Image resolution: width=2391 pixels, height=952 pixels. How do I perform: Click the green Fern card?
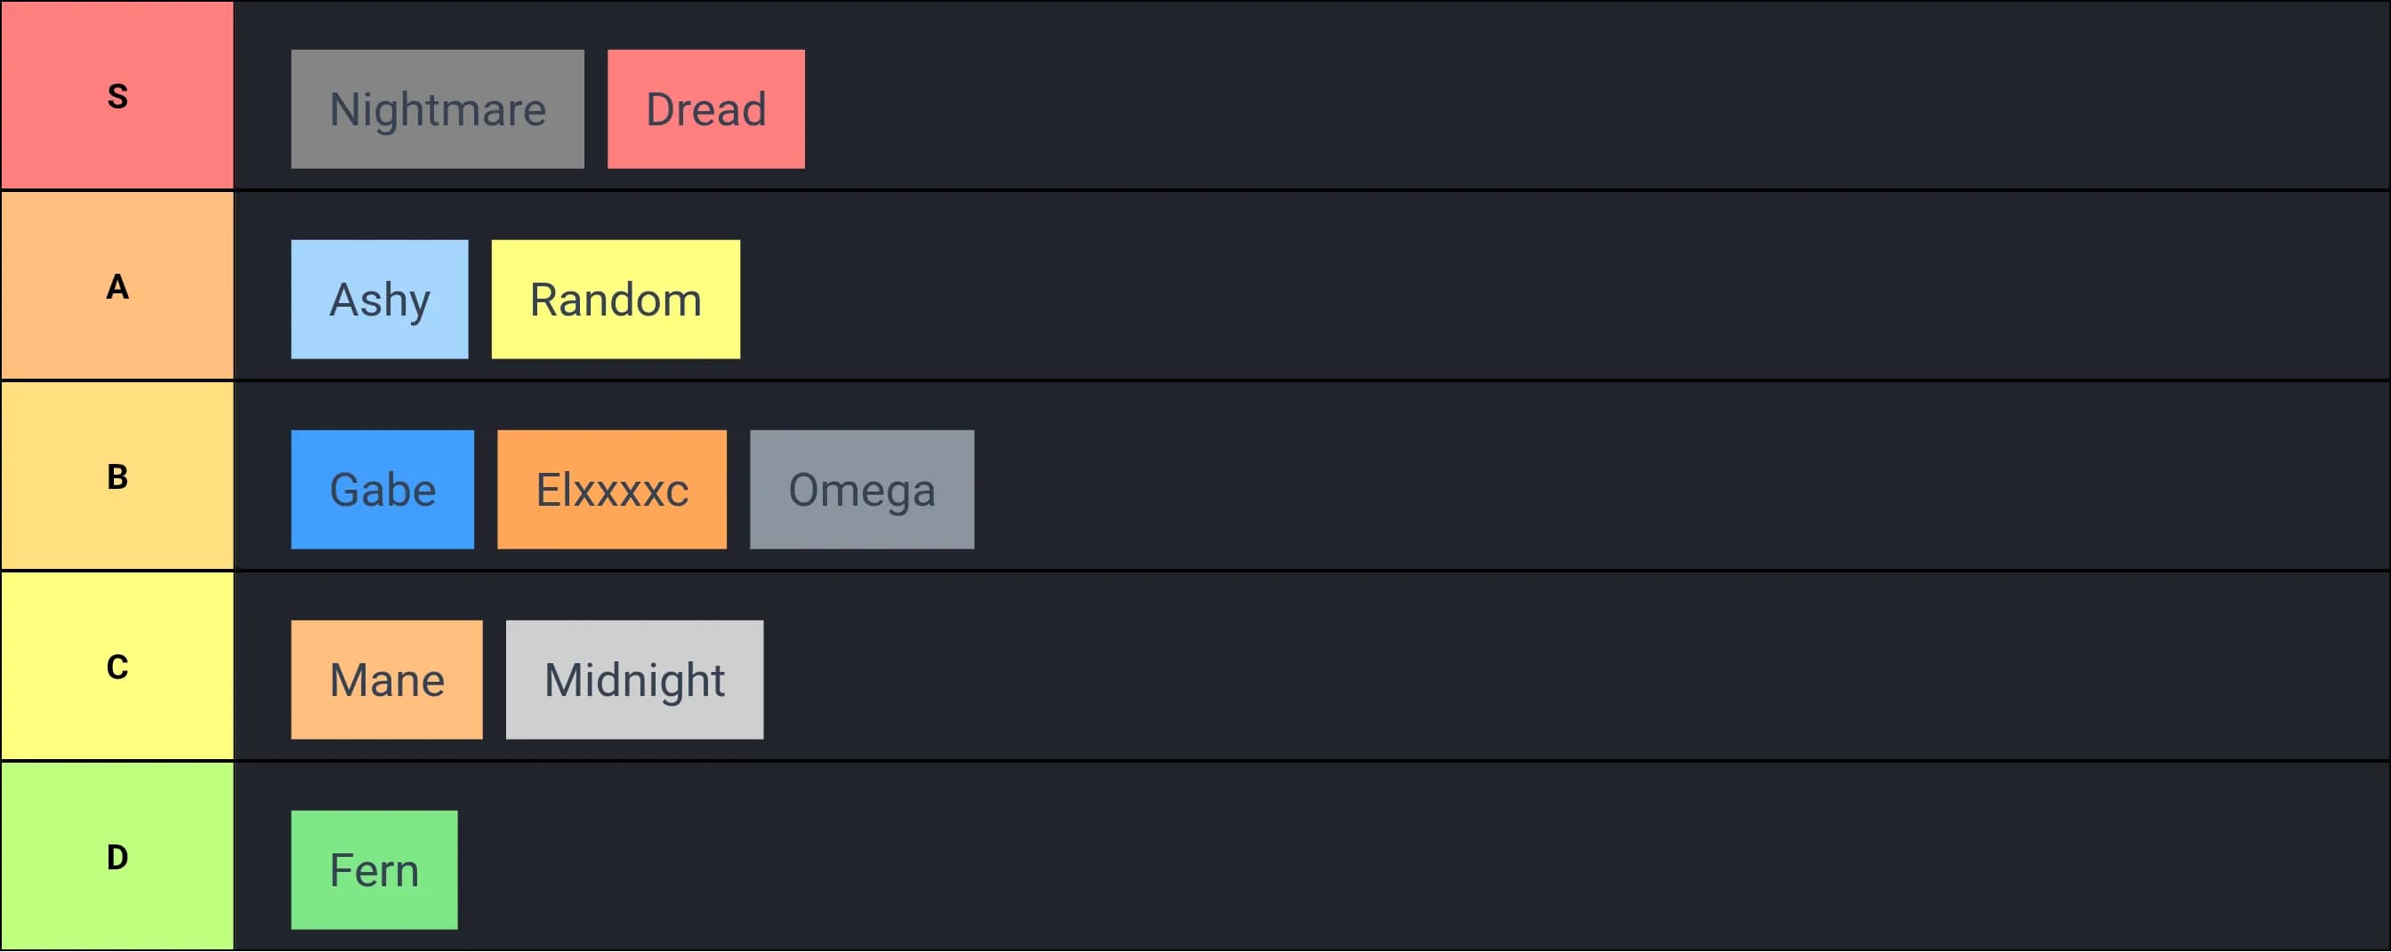[374, 870]
